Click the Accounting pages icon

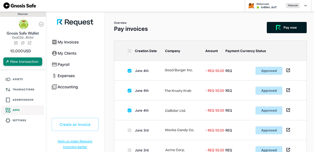pos(54,87)
